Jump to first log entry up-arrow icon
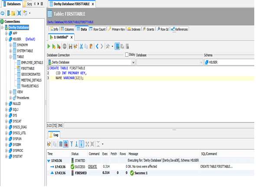The width and height of the screenshot is (256, 189). pos(72,144)
